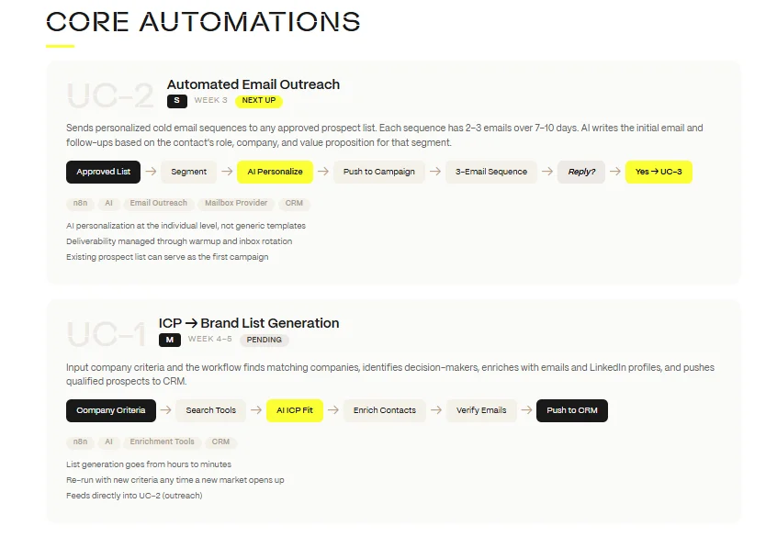Click the Yes → UC-3 outcome chip

[659, 172]
